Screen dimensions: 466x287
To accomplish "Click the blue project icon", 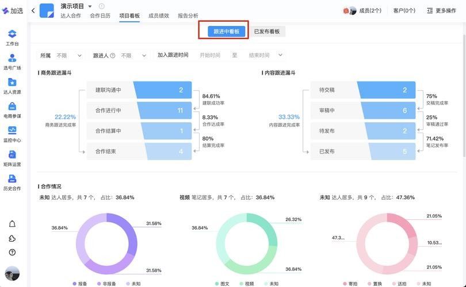I will pyautogui.click(x=47, y=11).
